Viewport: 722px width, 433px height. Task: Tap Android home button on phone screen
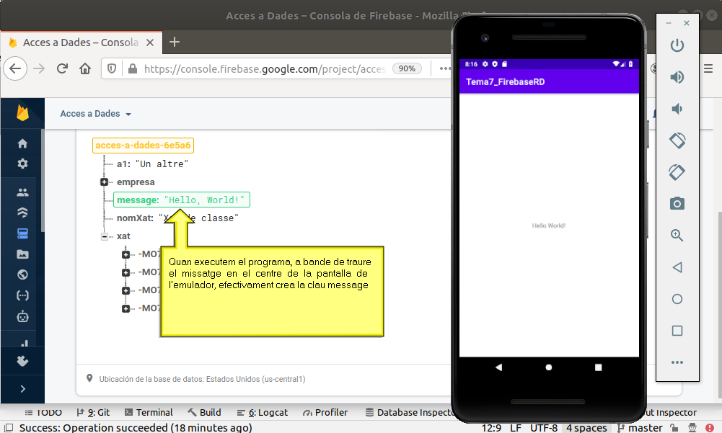pyautogui.click(x=548, y=367)
